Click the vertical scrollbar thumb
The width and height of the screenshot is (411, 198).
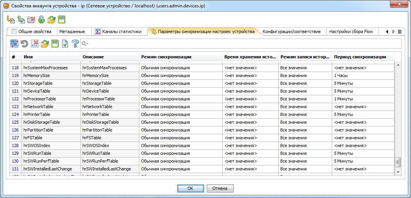(398, 161)
